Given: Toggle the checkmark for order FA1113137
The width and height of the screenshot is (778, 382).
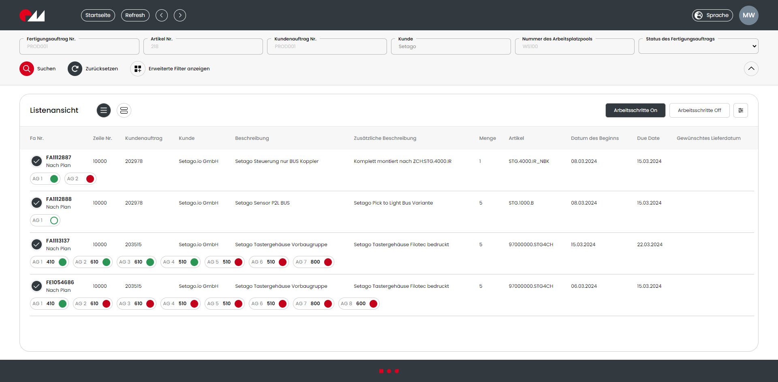Looking at the screenshot, I should click(36, 245).
